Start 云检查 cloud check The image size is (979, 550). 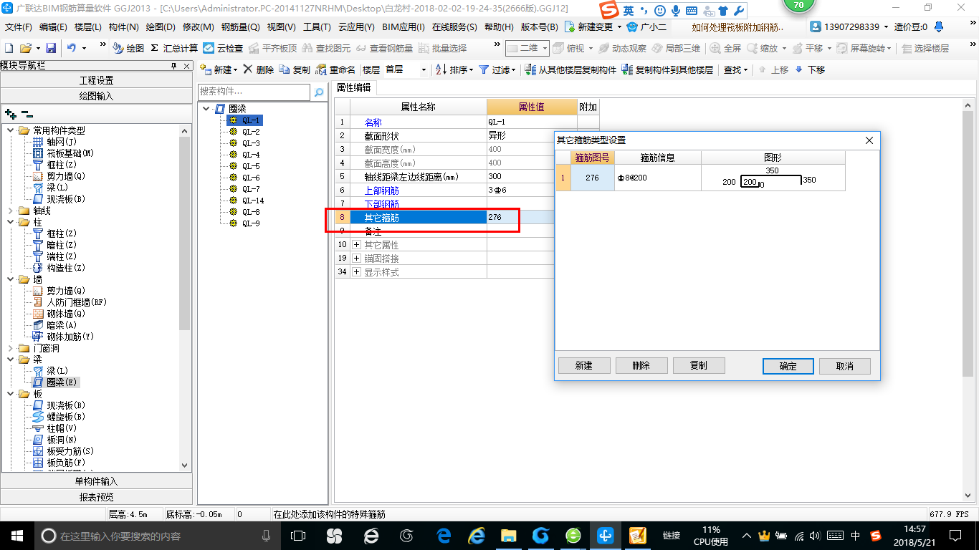coord(223,48)
